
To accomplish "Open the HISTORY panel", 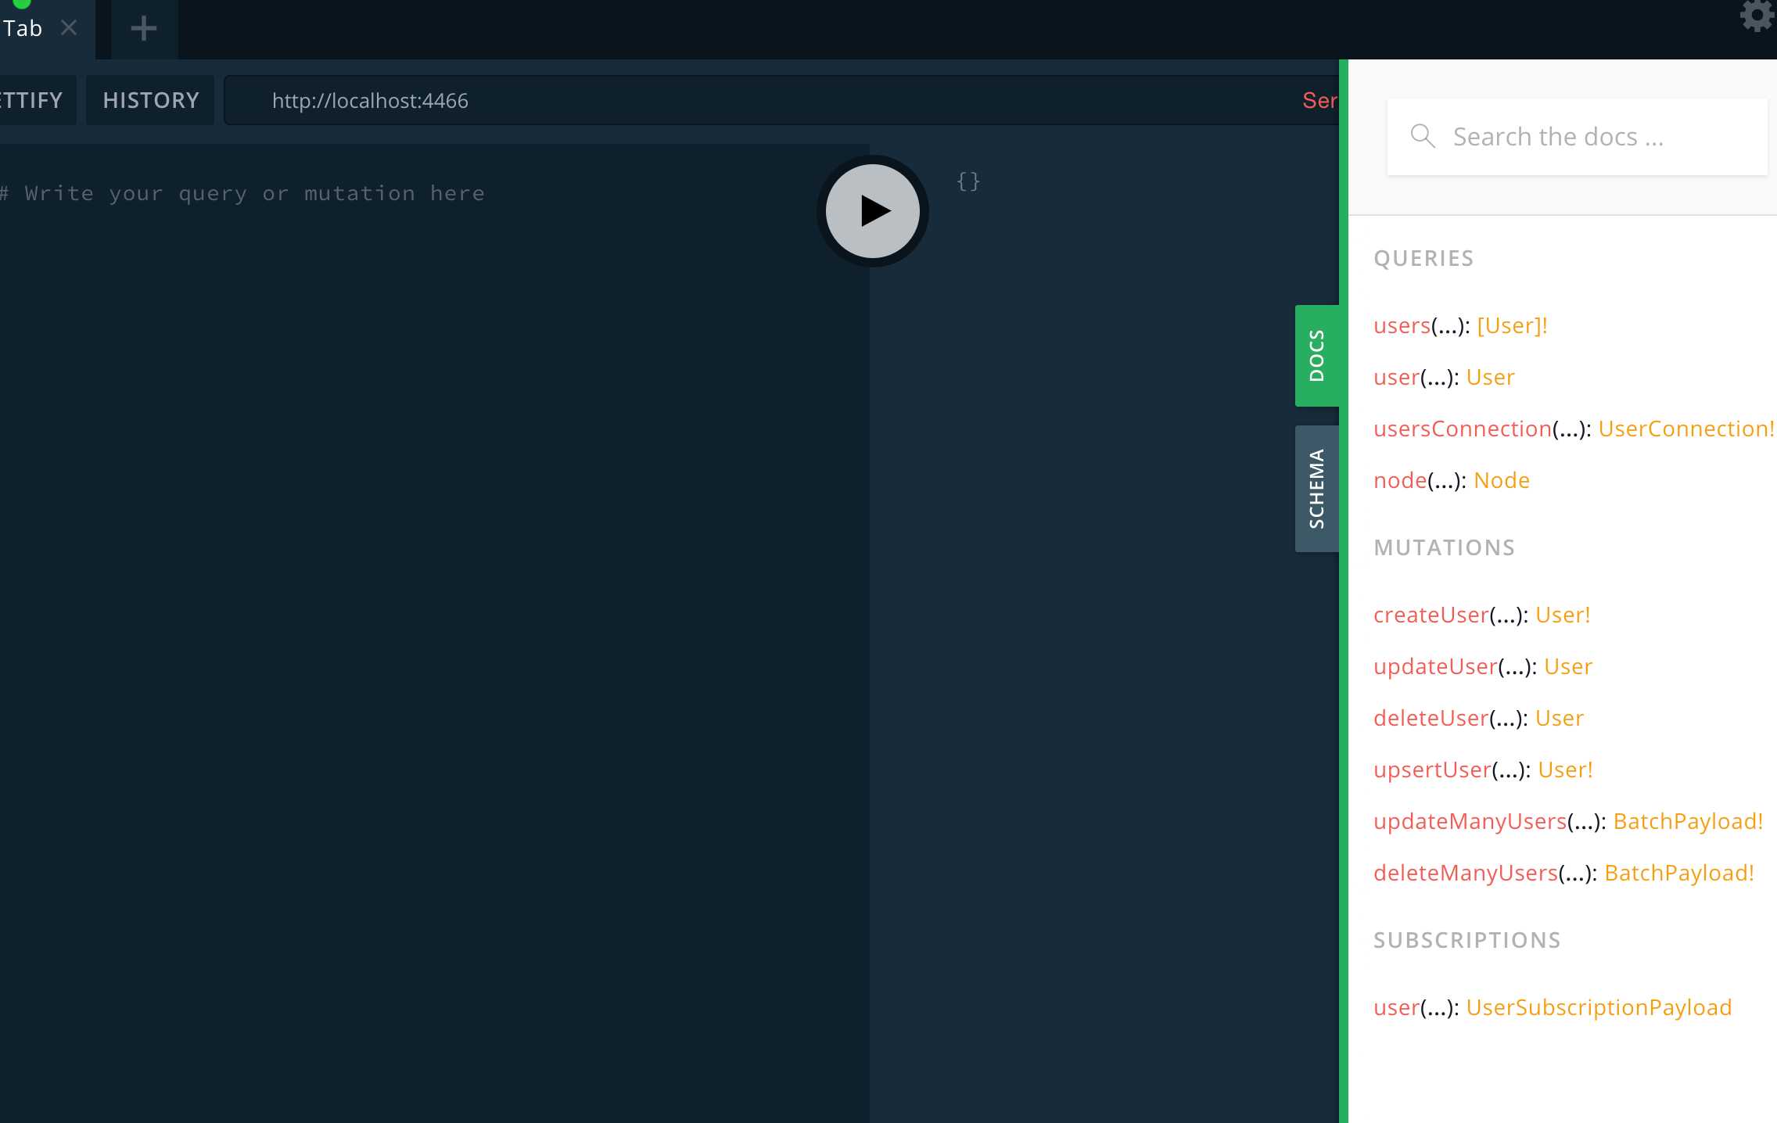I will pyautogui.click(x=150, y=100).
